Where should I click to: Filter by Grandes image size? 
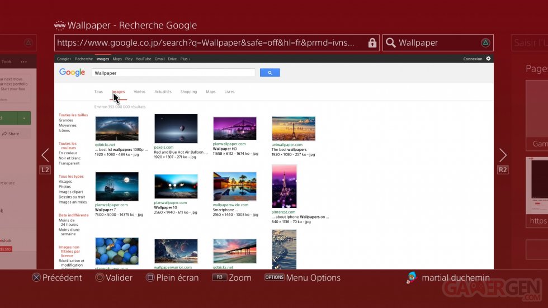[x=66, y=120]
